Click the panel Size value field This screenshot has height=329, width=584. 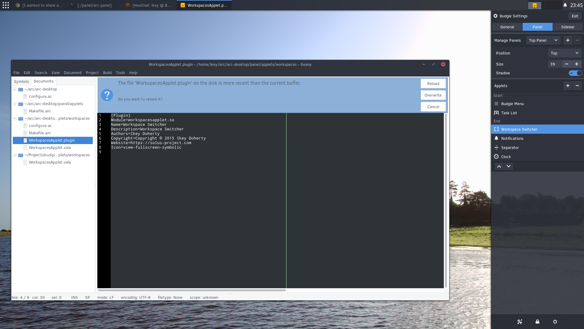point(554,64)
